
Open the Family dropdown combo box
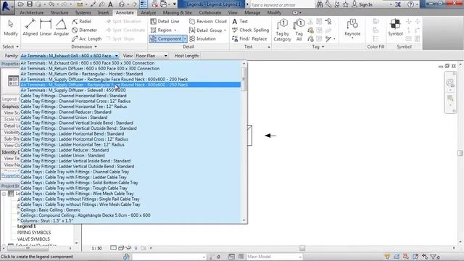pos(70,56)
